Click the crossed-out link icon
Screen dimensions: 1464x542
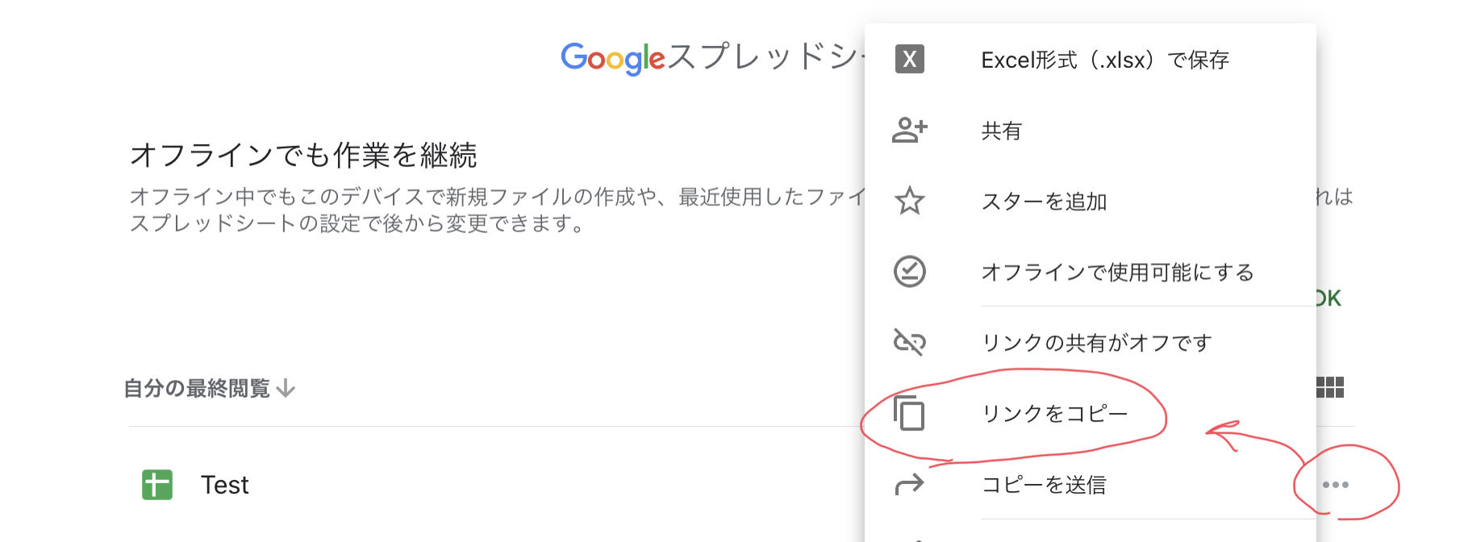[x=909, y=343]
